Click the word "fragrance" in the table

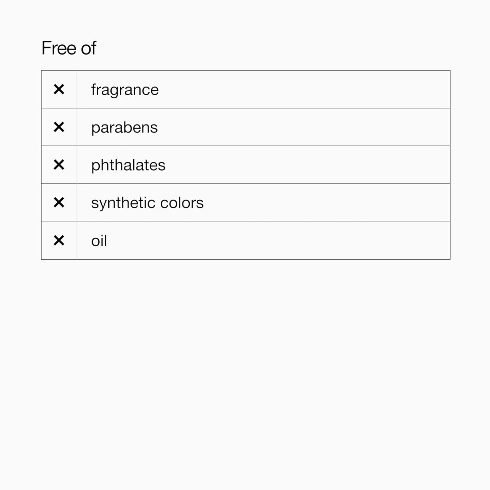pyautogui.click(x=125, y=90)
